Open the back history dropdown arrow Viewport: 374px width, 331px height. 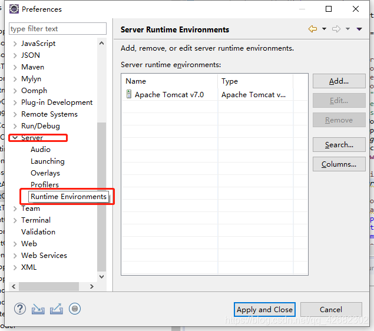324,29
